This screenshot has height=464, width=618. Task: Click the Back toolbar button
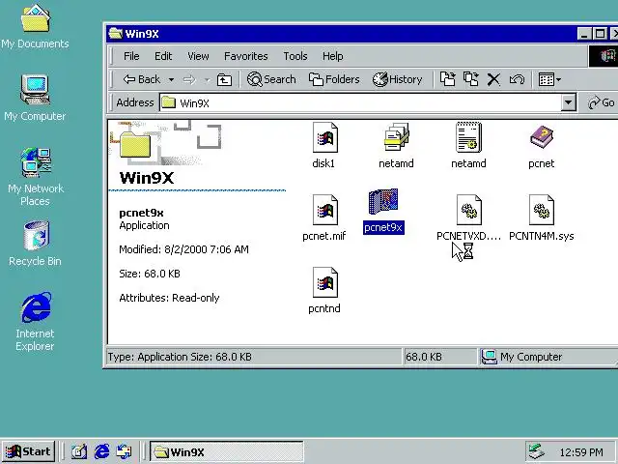(x=142, y=79)
